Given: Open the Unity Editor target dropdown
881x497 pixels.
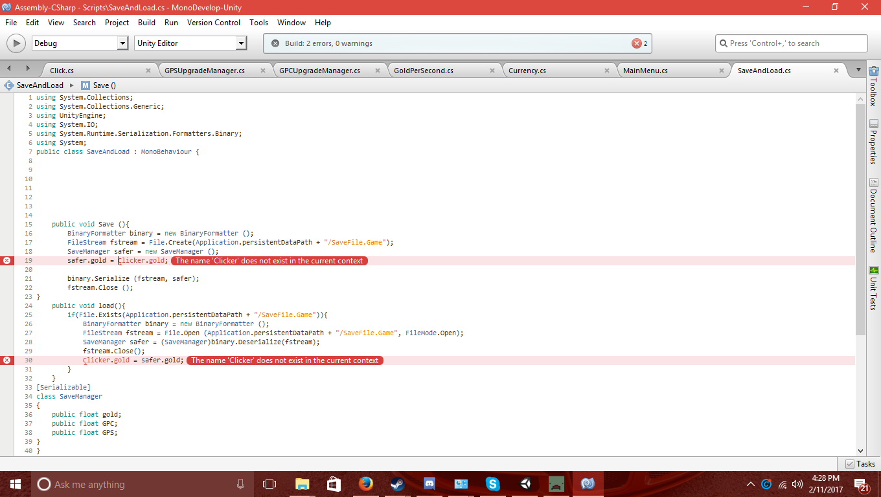Looking at the screenshot, I should pos(190,43).
